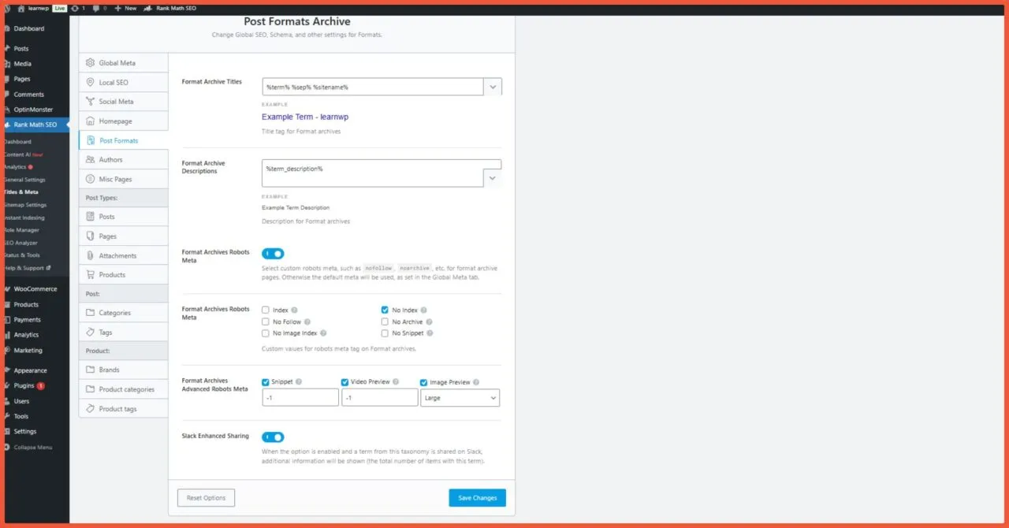
Task: Open Image Preview size dropdown
Action: click(x=460, y=398)
